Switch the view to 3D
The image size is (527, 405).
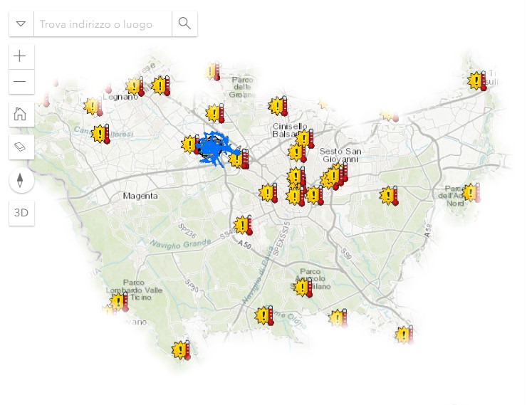coord(21,213)
